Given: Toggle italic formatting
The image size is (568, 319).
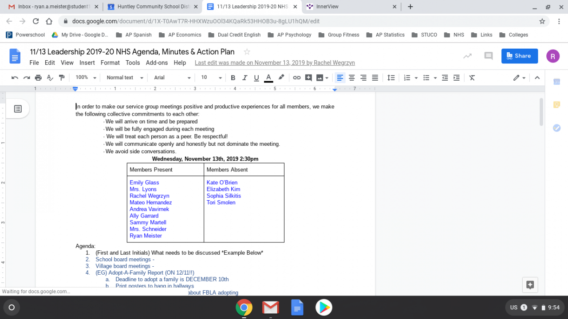Looking at the screenshot, I should (x=245, y=78).
